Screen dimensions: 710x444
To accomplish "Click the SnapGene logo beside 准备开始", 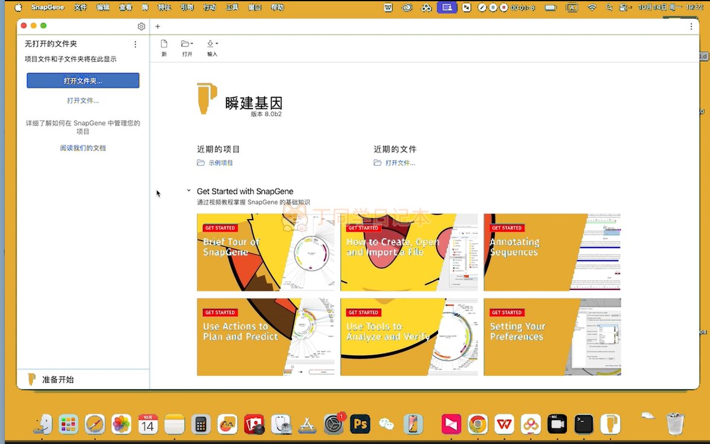I will click(32, 379).
